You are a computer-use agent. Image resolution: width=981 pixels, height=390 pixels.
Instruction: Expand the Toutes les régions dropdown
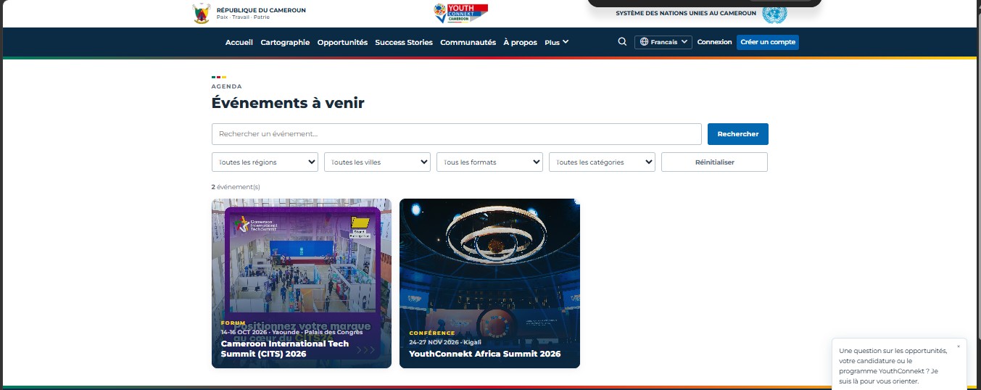[x=265, y=162]
